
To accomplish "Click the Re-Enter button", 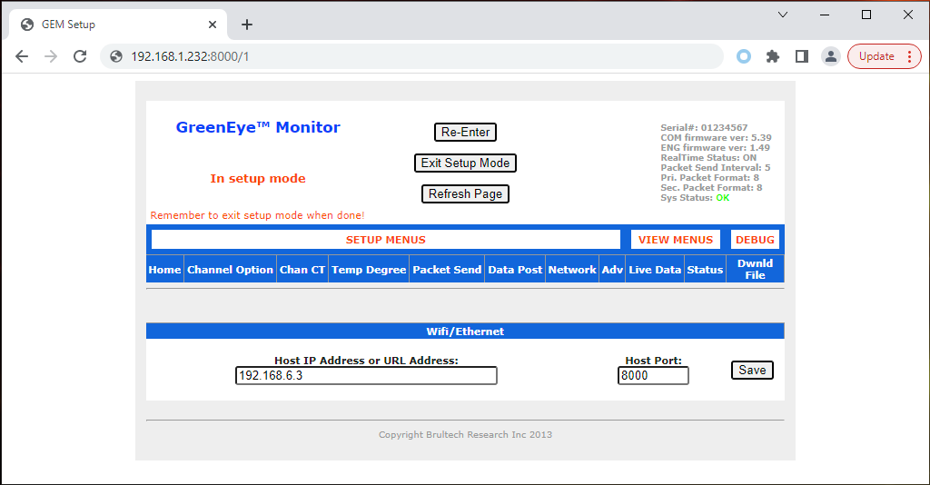I will pos(466,133).
